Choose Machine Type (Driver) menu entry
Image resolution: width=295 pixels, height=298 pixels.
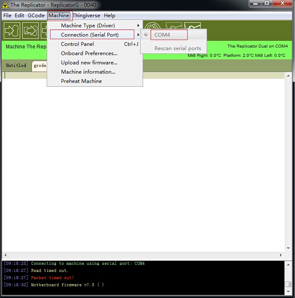pos(95,26)
